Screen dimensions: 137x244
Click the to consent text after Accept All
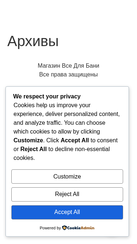104,140
